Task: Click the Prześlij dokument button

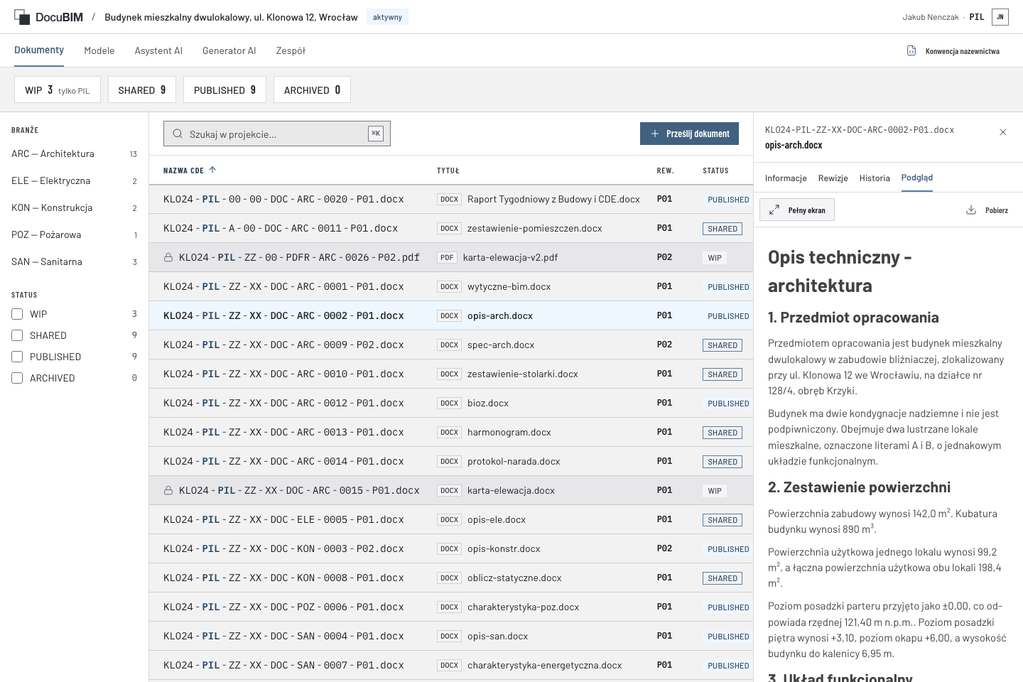Action: click(x=690, y=134)
